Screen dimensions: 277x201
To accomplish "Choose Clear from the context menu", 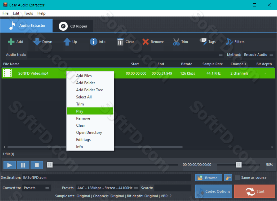I will tap(90, 125).
